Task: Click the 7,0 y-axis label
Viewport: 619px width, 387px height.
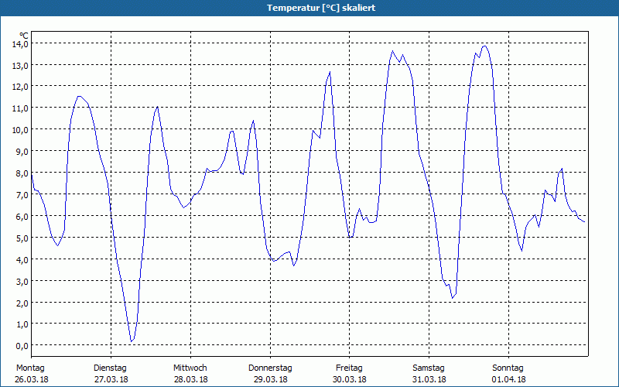Action: (x=22, y=195)
